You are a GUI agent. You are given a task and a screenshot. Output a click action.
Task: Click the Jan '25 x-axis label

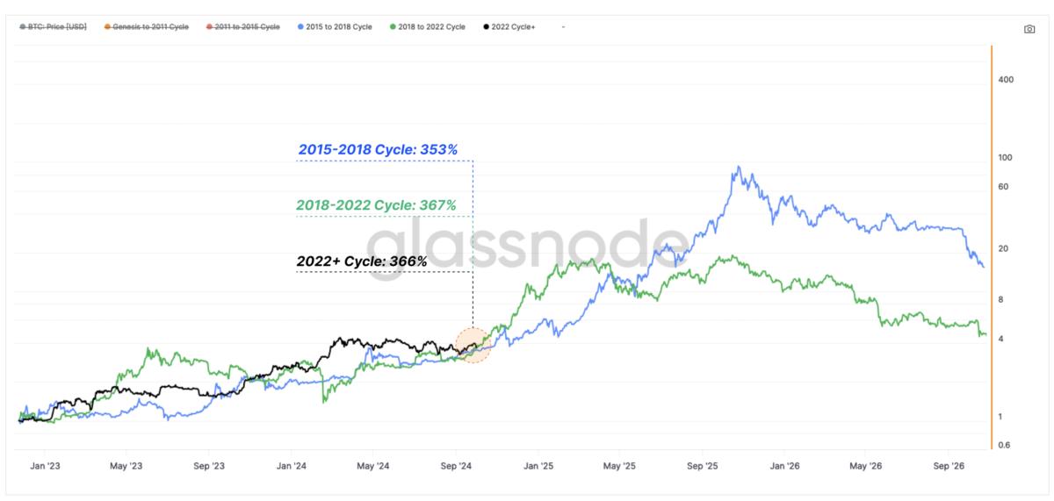click(538, 466)
